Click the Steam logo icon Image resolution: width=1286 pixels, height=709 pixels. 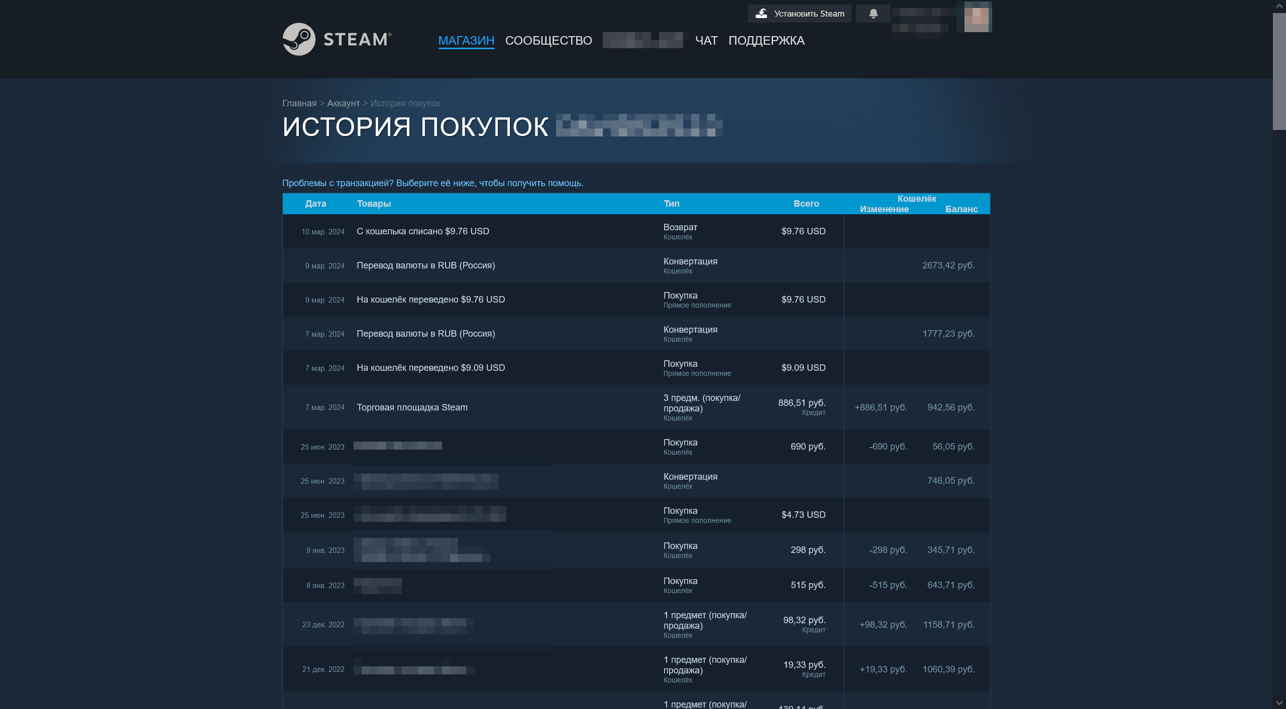click(299, 39)
